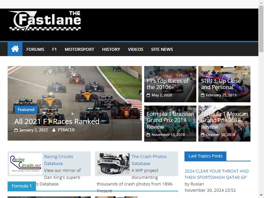The image size is (264, 198).
Task: Open the 2024 Clear Your Throat Qatar GP topic
Action: [x=216, y=174]
